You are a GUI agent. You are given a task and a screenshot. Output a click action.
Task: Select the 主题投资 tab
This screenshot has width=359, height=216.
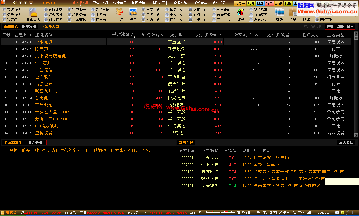(11, 26)
